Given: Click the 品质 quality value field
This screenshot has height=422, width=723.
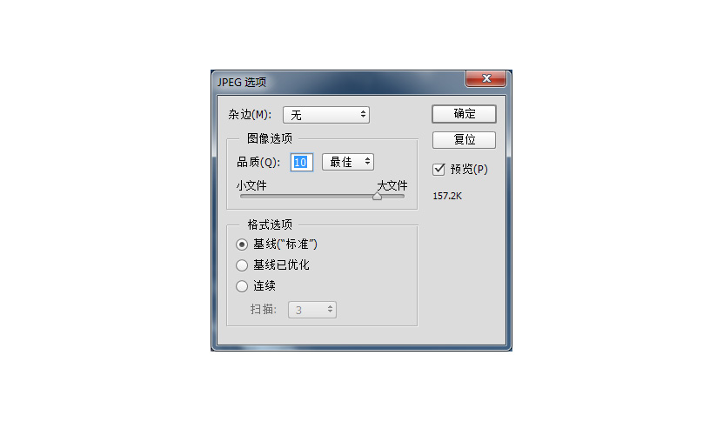Looking at the screenshot, I should (x=302, y=163).
